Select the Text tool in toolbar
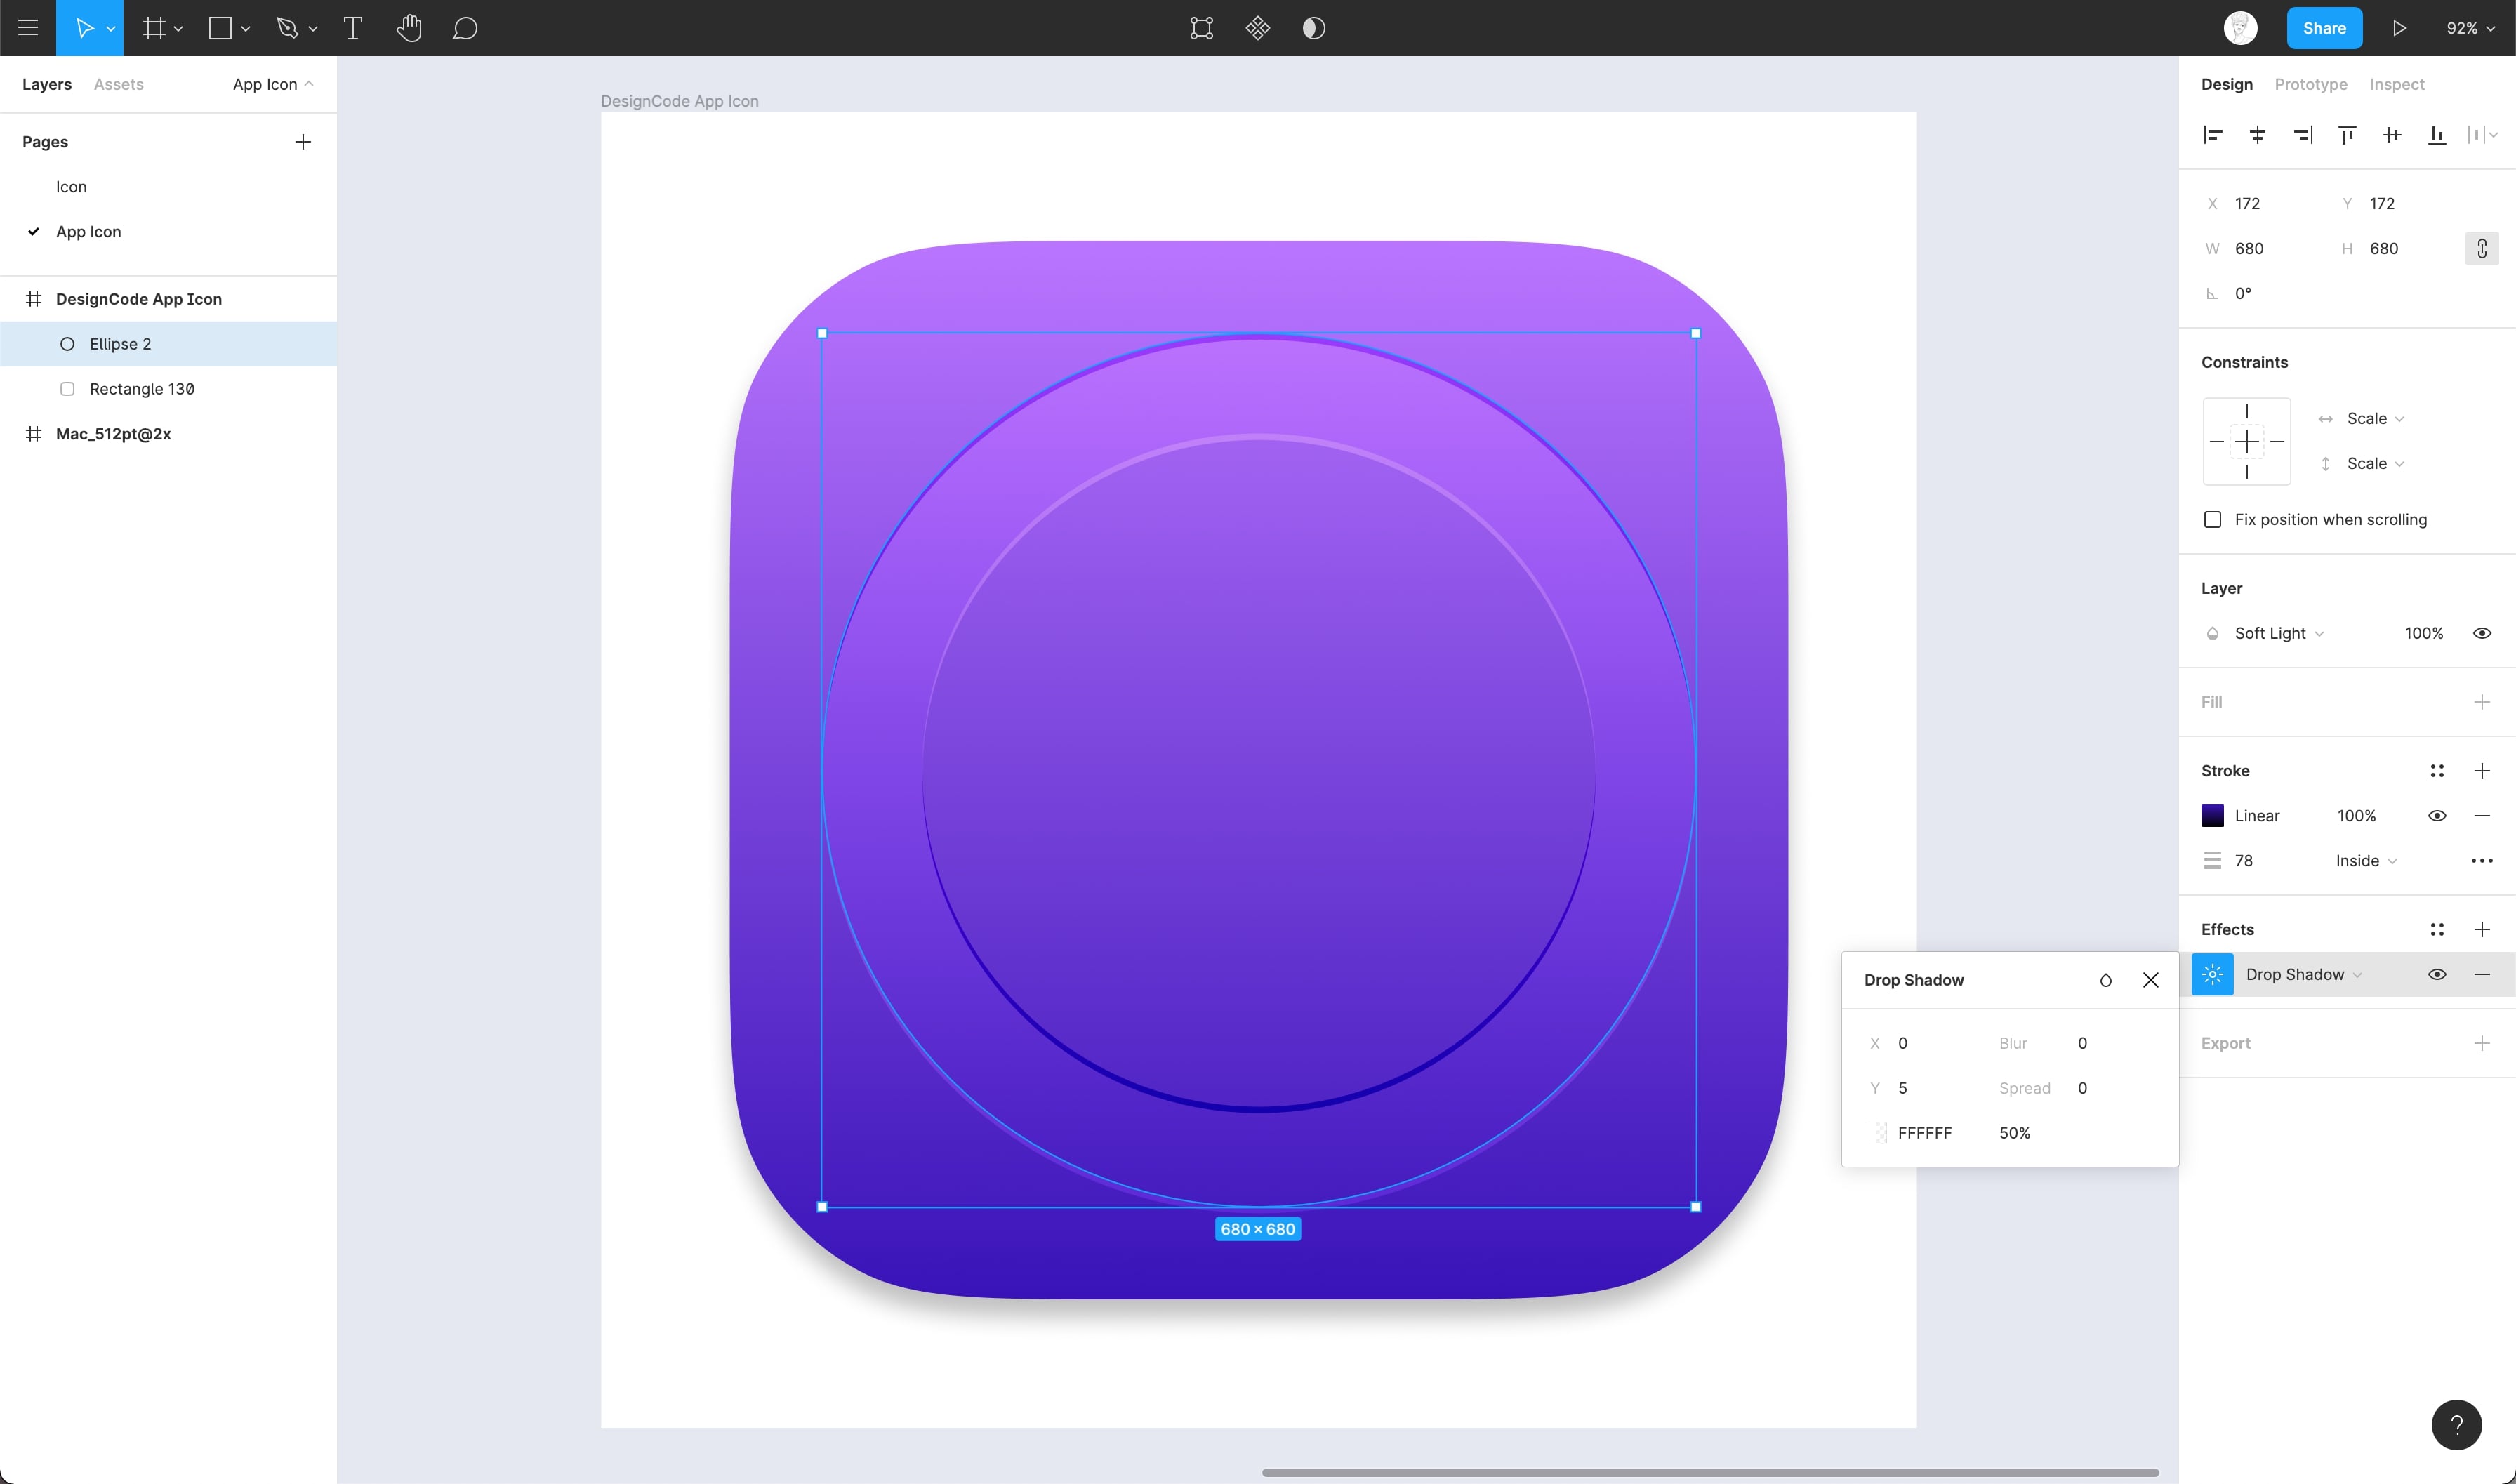Viewport: 2516px width, 1484px height. [x=352, y=28]
